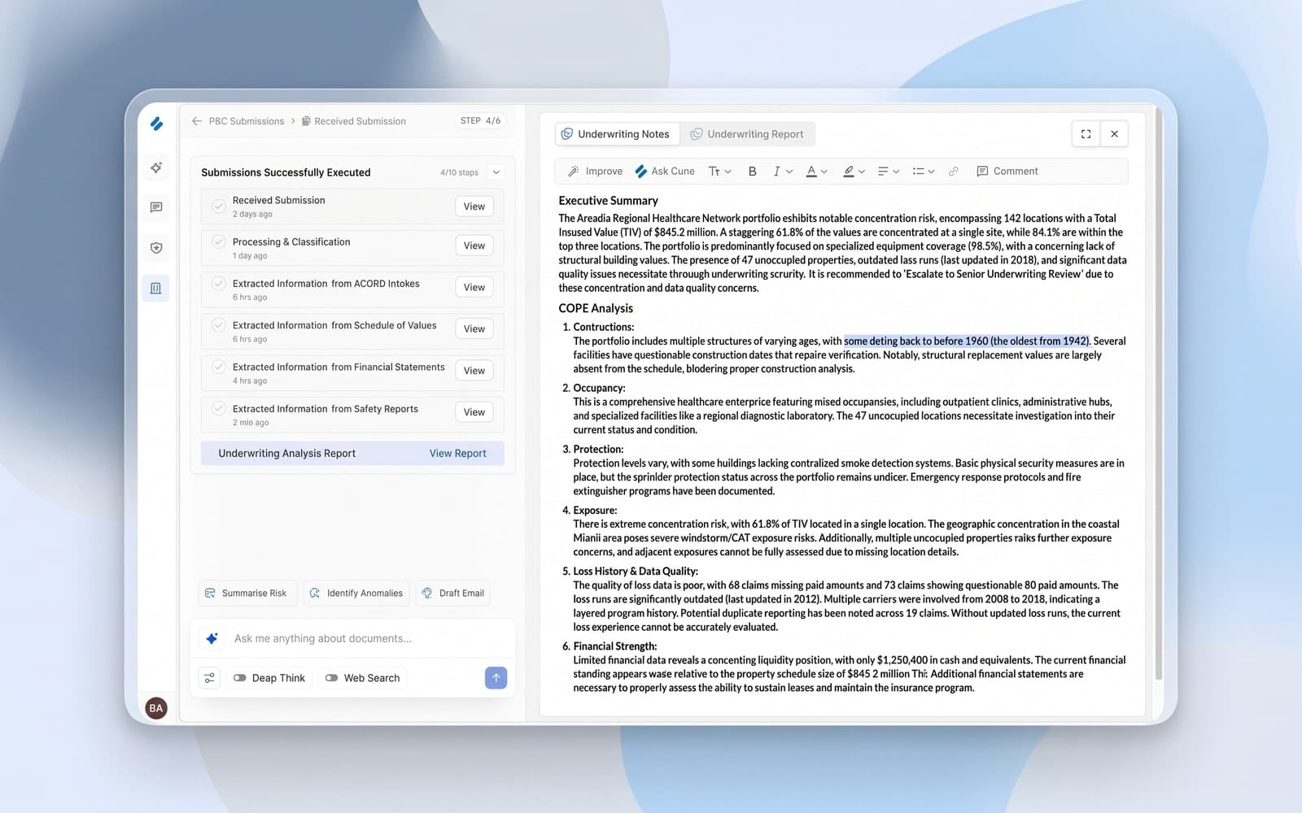1302x813 pixels.
Task: Click the Improve magic wand icon
Action: [574, 172]
